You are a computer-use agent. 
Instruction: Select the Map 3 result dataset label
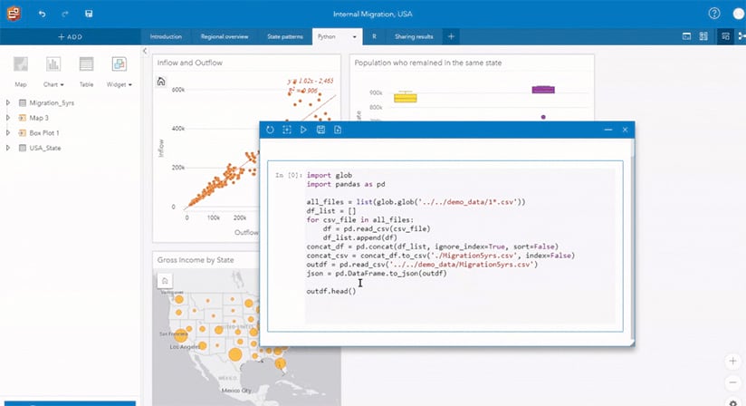39,118
